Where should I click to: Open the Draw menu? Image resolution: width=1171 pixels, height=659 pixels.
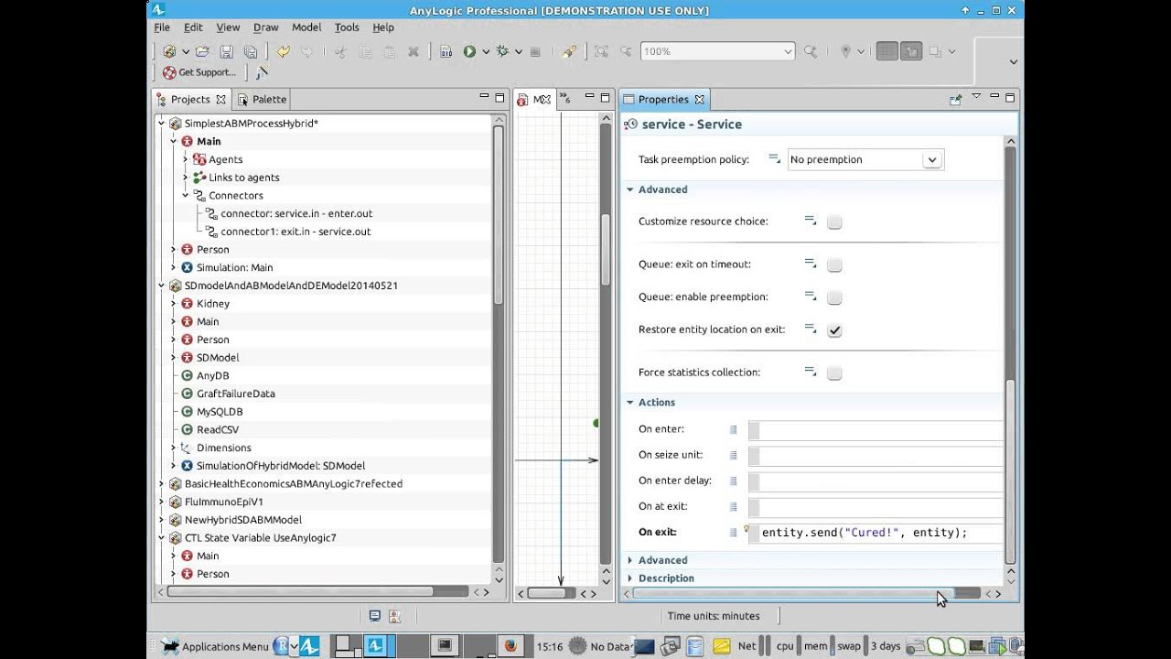click(266, 27)
